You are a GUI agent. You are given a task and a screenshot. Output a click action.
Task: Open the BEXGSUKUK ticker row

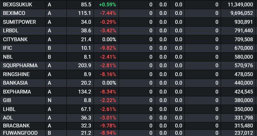pos(17,5)
